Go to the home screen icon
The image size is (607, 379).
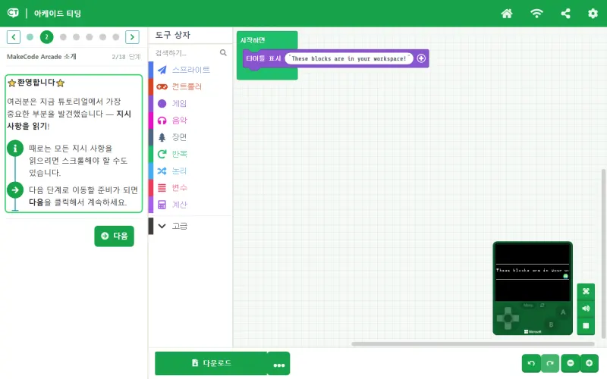tap(507, 14)
